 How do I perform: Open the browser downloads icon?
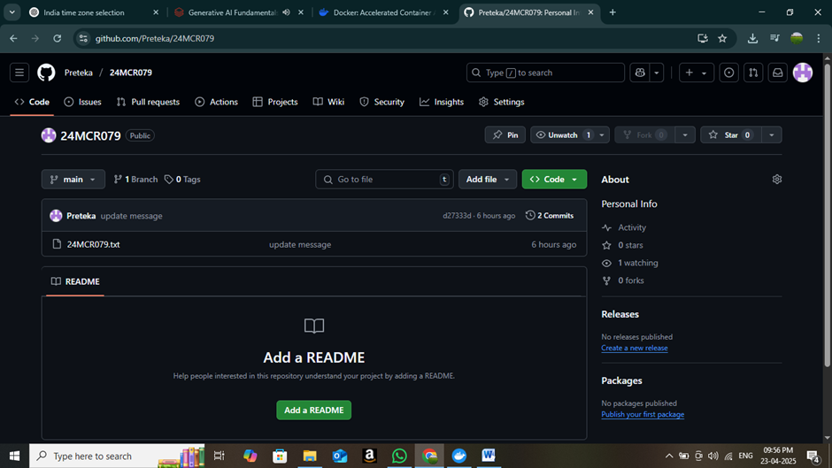752,38
